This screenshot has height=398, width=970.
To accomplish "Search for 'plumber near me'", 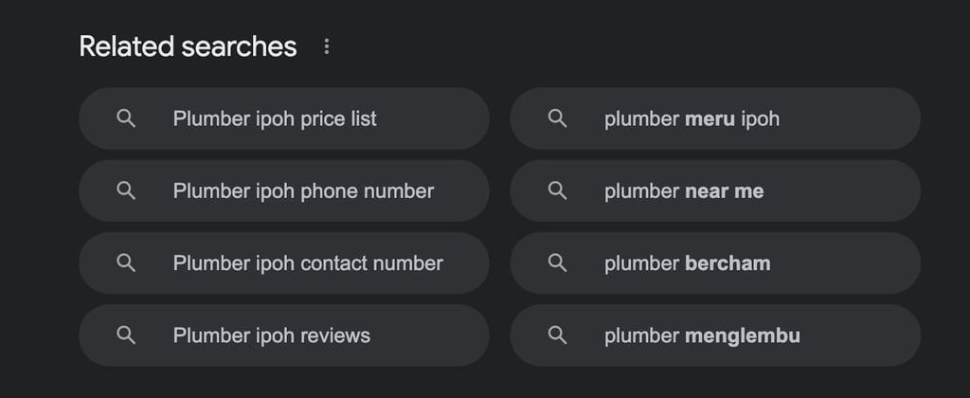I will 684,190.
